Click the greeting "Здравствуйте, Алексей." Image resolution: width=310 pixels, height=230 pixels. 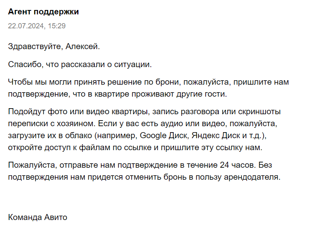coord(54,46)
